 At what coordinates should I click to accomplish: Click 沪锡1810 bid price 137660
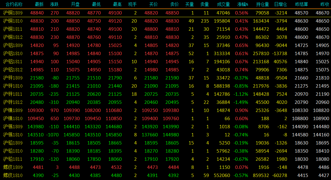[150, 135]
